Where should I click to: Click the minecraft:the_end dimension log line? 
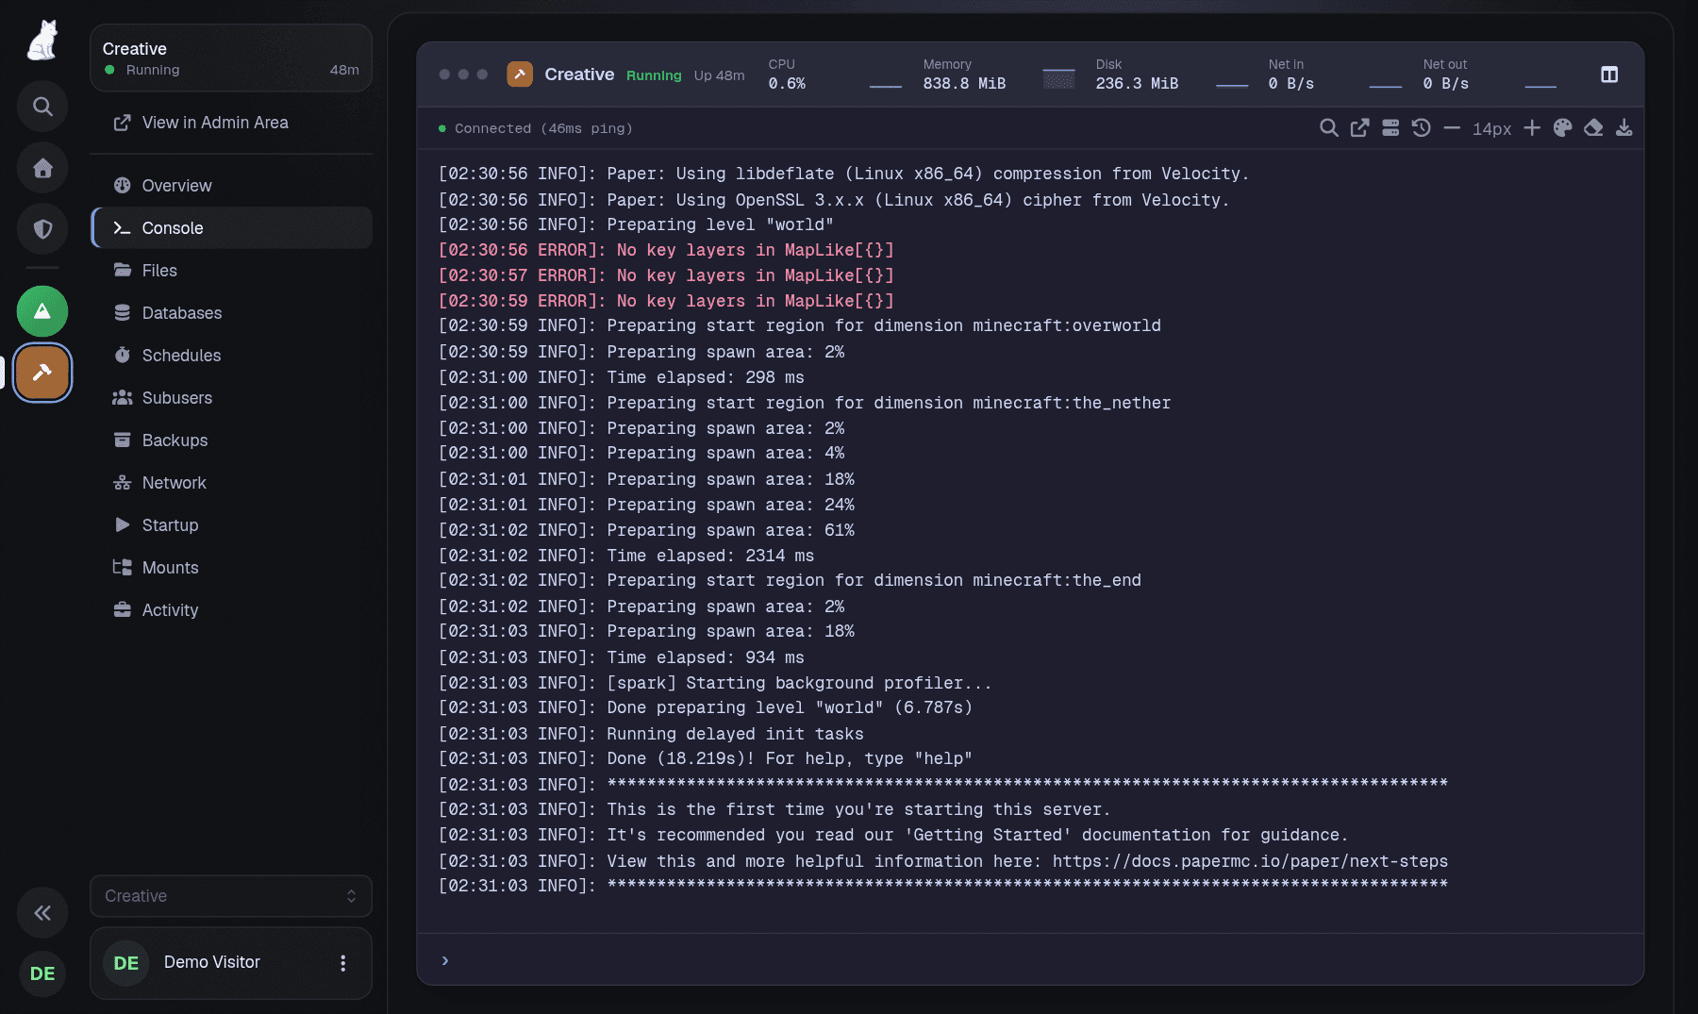pyautogui.click(x=790, y=580)
